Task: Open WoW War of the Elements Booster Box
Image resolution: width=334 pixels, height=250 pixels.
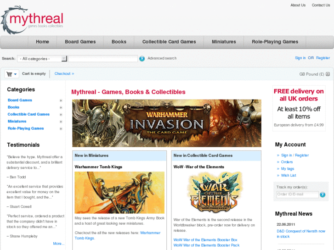Action: [205, 240]
